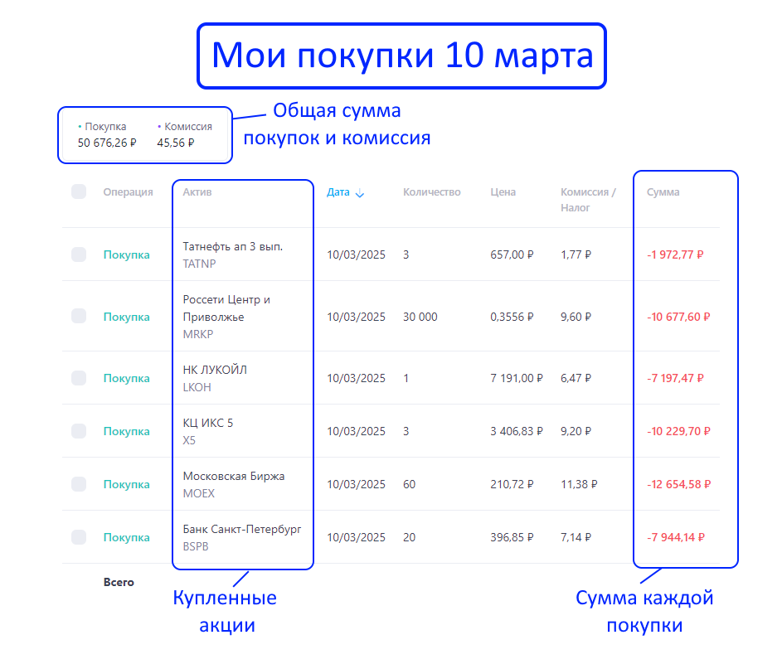782x664 pixels.
Task: Click the sum -7 944,14 ₽
Action: click(676, 537)
